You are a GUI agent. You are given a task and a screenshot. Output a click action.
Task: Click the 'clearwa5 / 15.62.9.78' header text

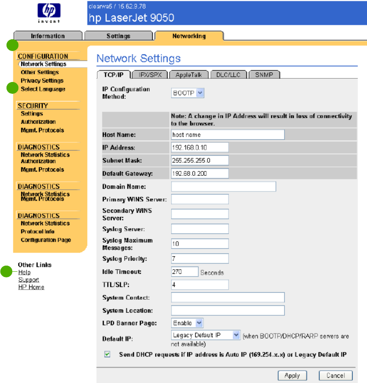117,7
